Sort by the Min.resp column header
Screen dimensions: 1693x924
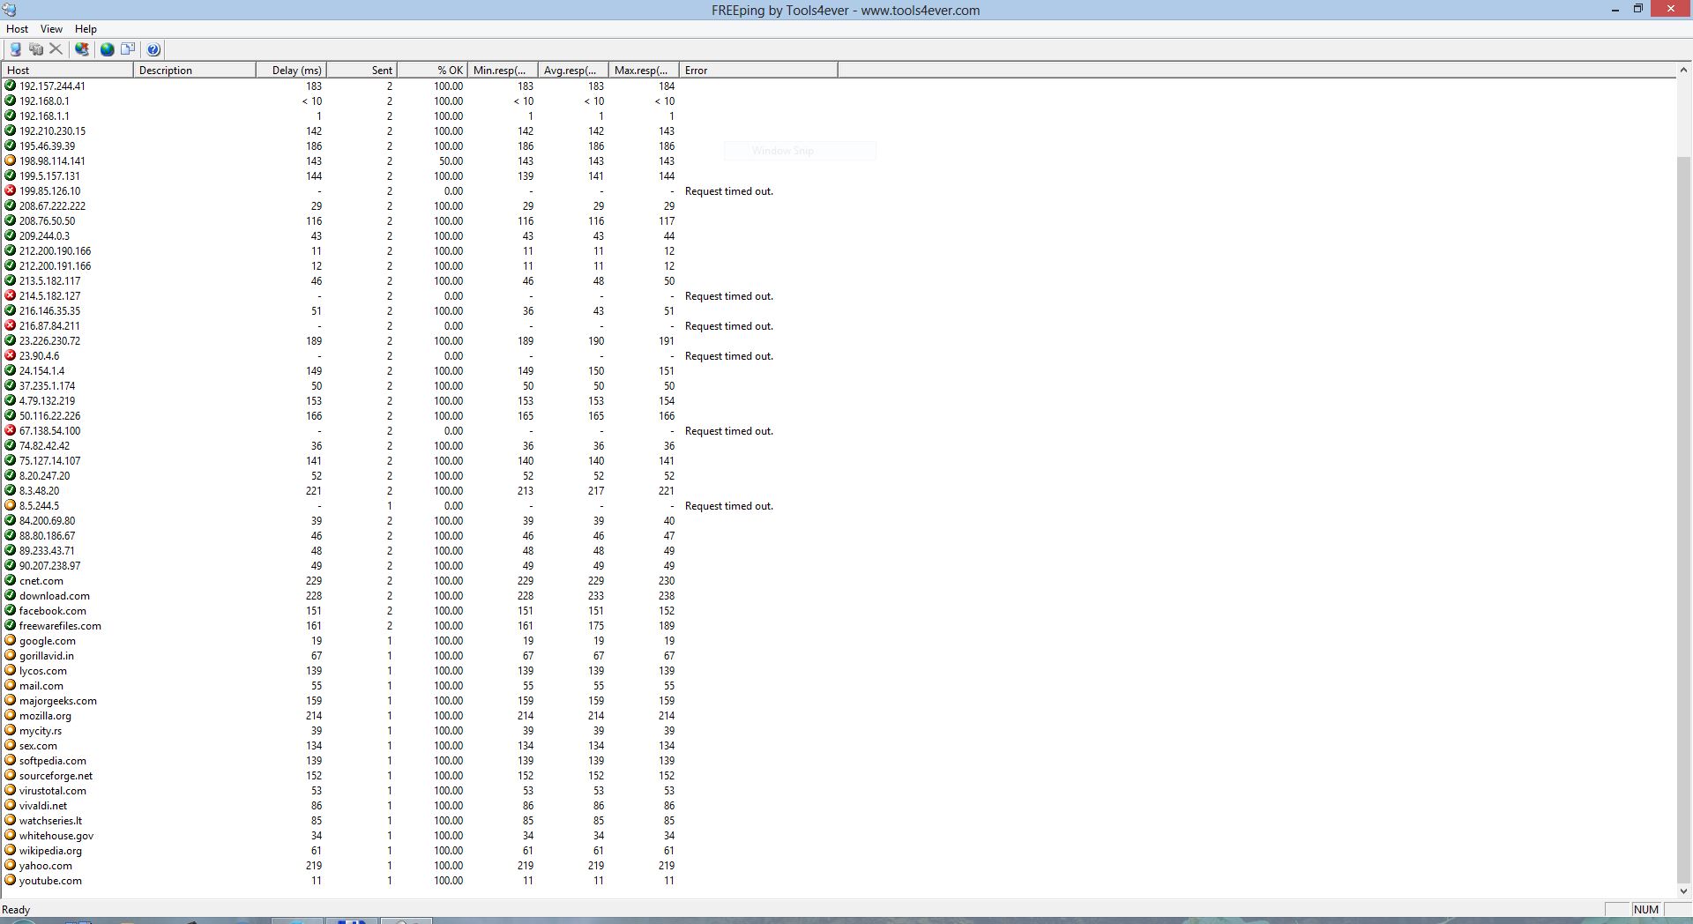(503, 70)
